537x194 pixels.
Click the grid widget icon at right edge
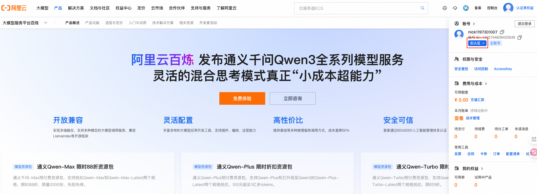tap(534, 139)
